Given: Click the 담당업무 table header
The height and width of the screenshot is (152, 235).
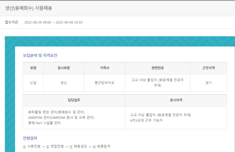Looking at the screenshot, I should coord(74,100).
